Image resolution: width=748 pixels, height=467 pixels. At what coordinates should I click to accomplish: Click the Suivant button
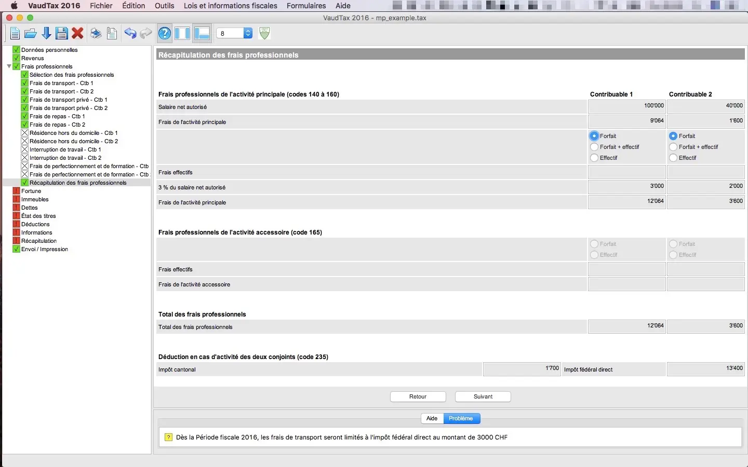click(483, 396)
